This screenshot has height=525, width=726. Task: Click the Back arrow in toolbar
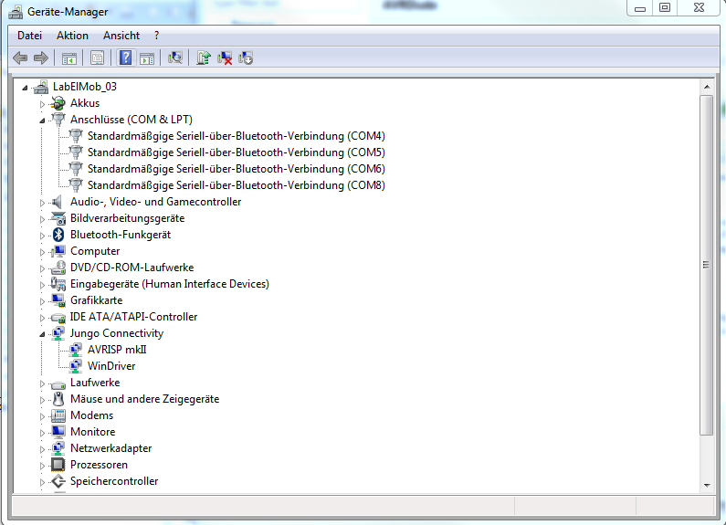point(20,58)
